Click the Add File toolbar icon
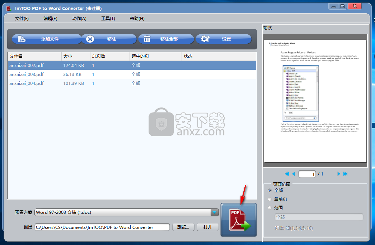The height and width of the screenshot is (245, 375). click(x=22, y=39)
